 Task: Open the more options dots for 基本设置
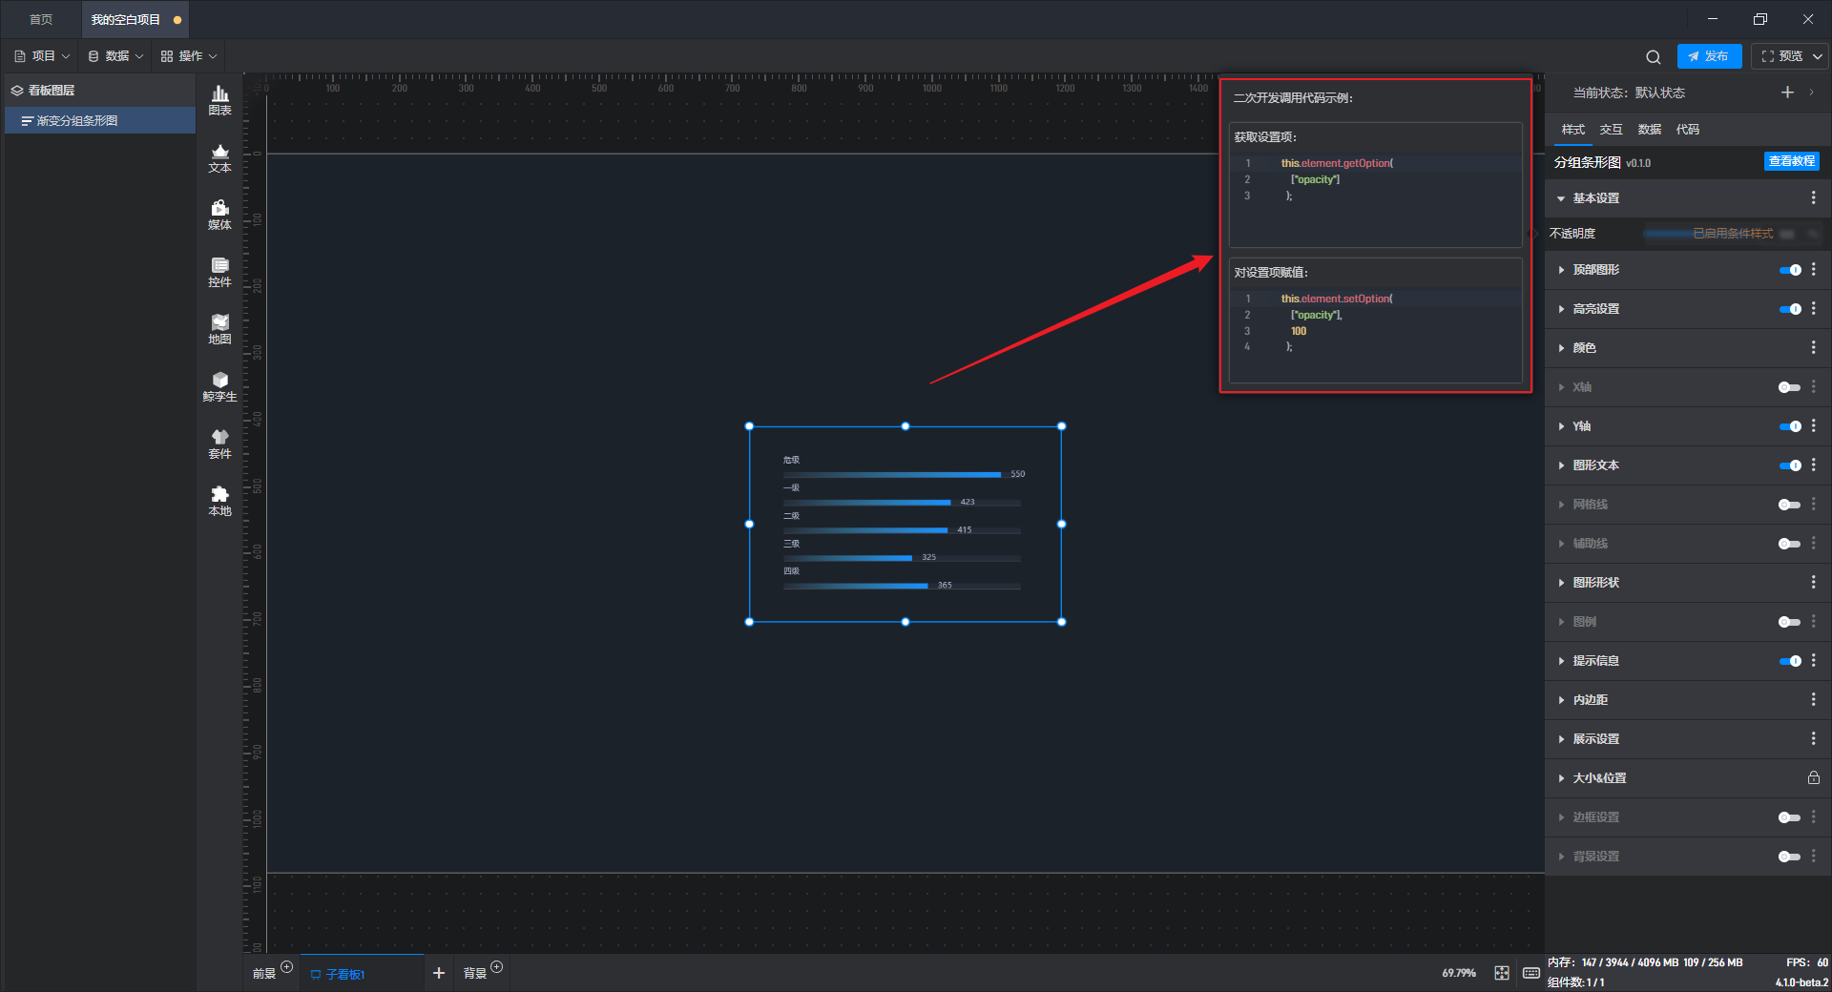1813,197
